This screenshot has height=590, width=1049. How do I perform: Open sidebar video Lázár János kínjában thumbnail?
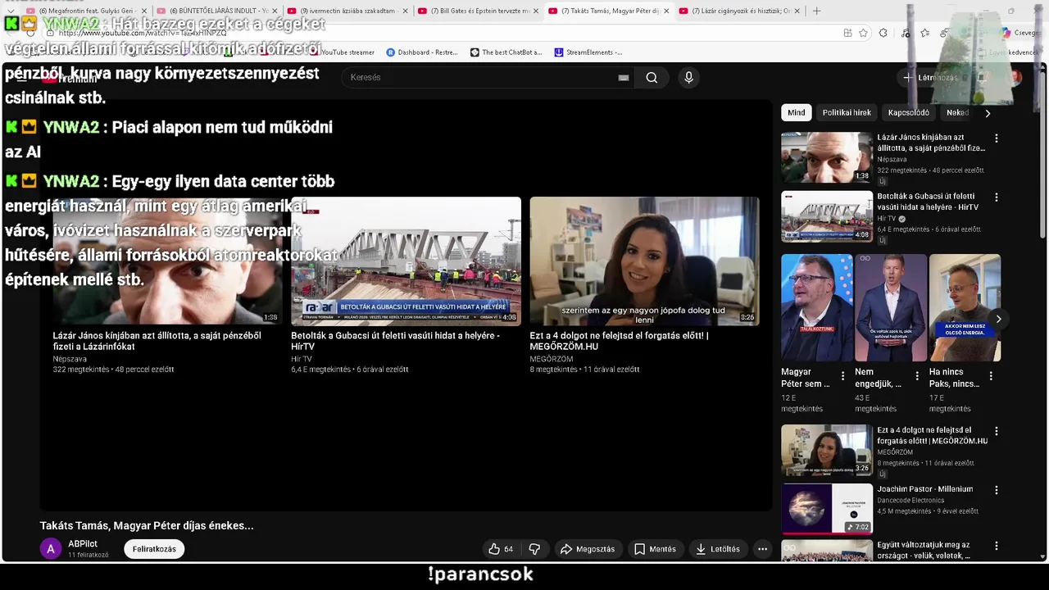pyautogui.click(x=827, y=157)
